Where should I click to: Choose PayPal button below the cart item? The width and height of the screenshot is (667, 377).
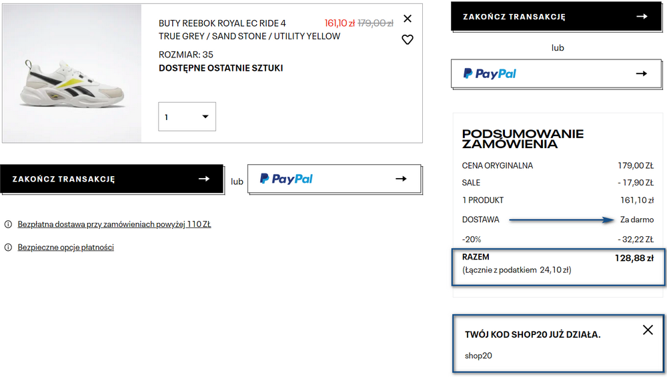coord(334,179)
